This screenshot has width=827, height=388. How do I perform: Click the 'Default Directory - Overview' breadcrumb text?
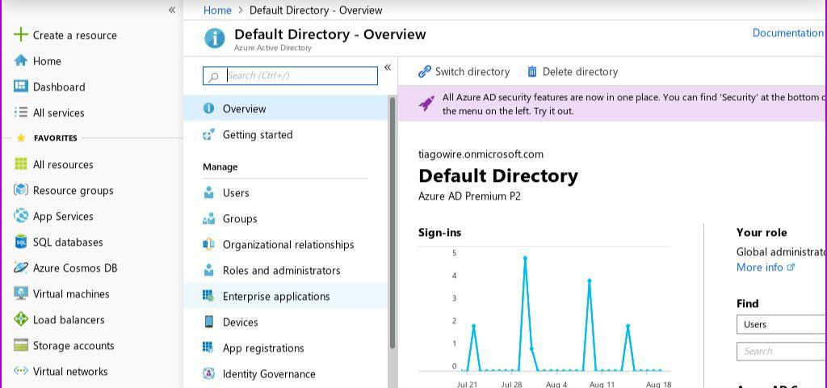coord(316,10)
